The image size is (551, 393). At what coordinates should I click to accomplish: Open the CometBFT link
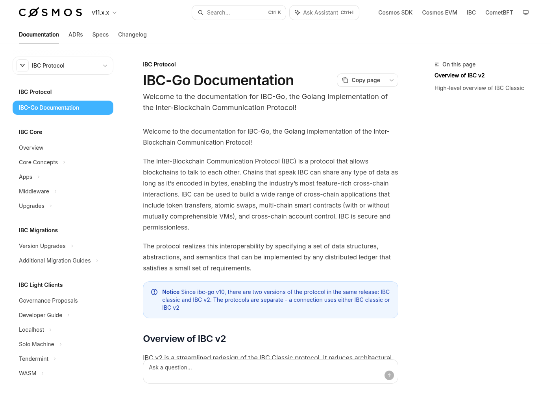(x=499, y=13)
